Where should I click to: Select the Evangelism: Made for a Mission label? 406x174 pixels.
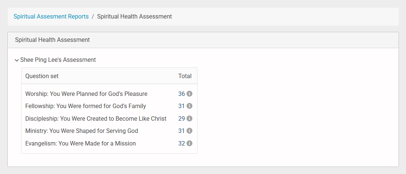pos(81,143)
